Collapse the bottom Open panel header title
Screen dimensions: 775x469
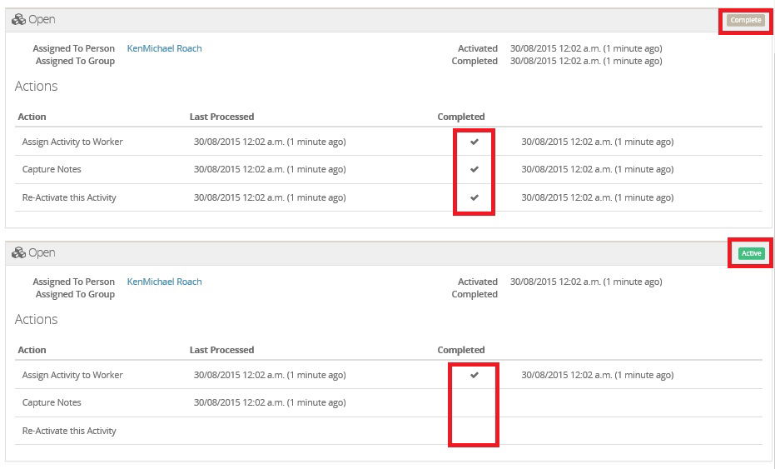point(42,252)
